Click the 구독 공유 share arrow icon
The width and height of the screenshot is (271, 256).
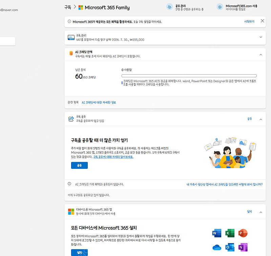[71, 119]
